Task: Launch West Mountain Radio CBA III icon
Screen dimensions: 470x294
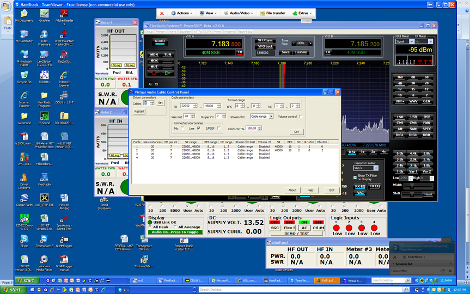Action: click(x=64, y=34)
